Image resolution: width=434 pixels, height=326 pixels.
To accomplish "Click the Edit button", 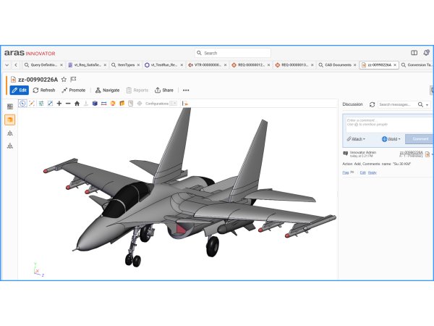I will (x=19, y=91).
